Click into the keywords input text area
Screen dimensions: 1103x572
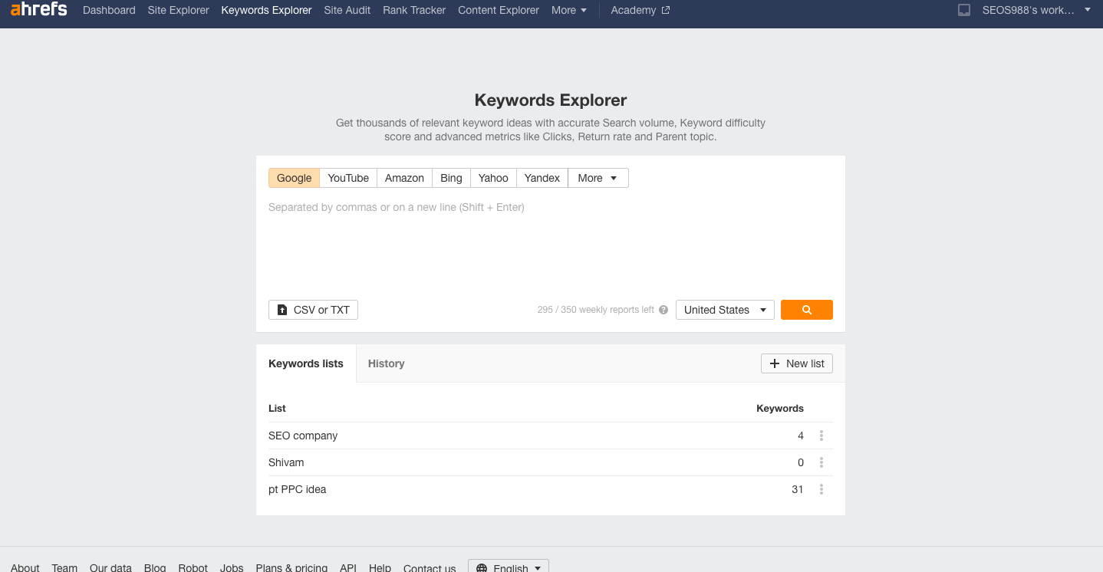[551, 242]
